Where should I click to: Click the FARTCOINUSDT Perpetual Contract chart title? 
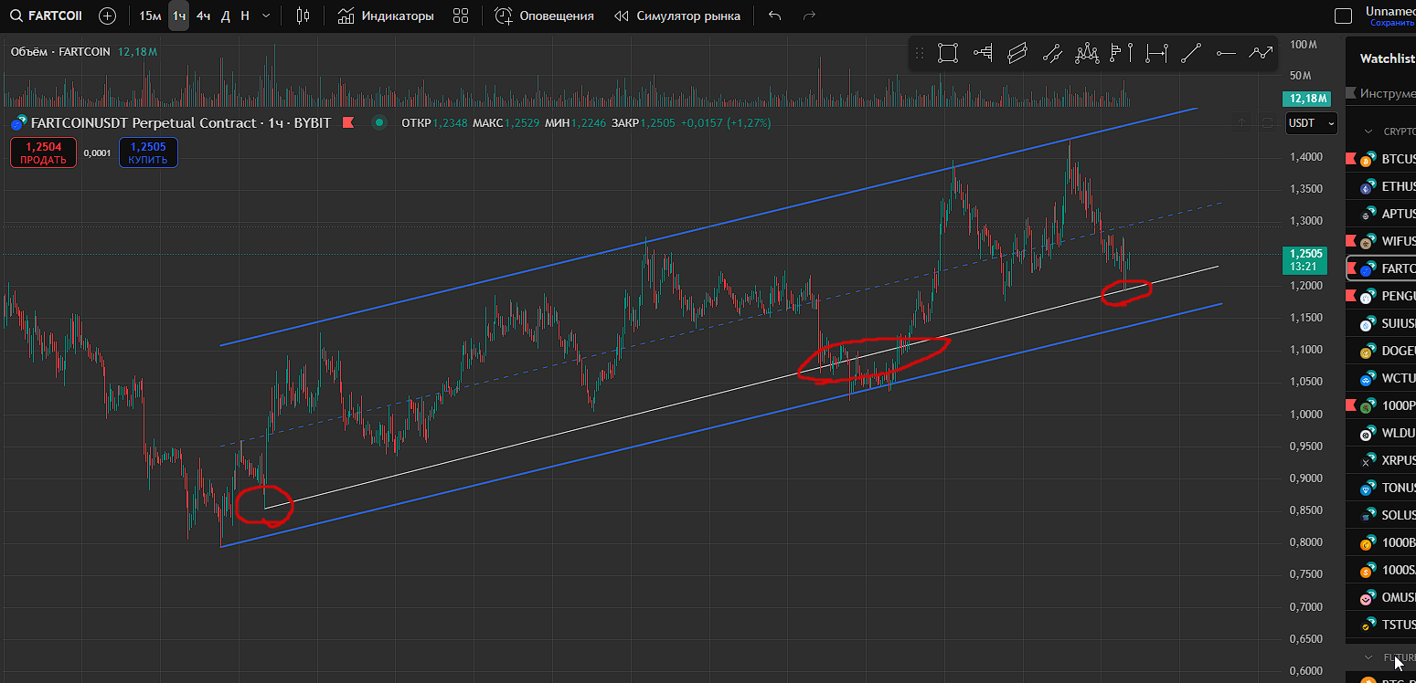(x=181, y=122)
